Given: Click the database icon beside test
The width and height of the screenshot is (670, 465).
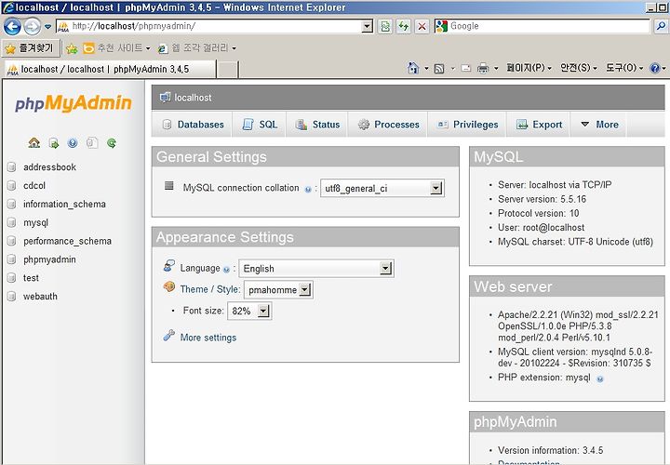Looking at the screenshot, I should (x=11, y=277).
